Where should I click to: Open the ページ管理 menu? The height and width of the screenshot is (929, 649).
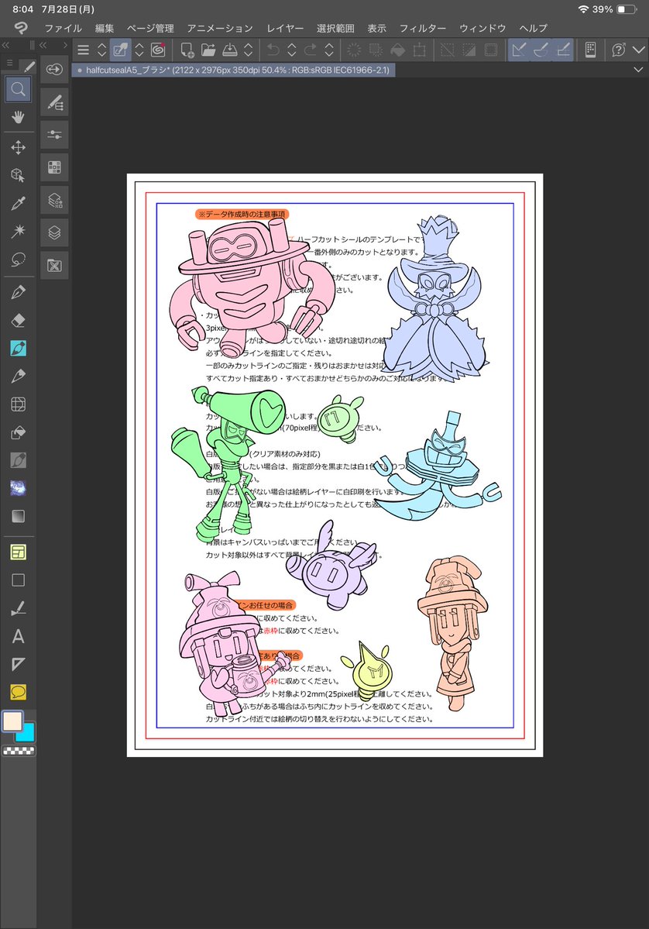click(x=150, y=29)
